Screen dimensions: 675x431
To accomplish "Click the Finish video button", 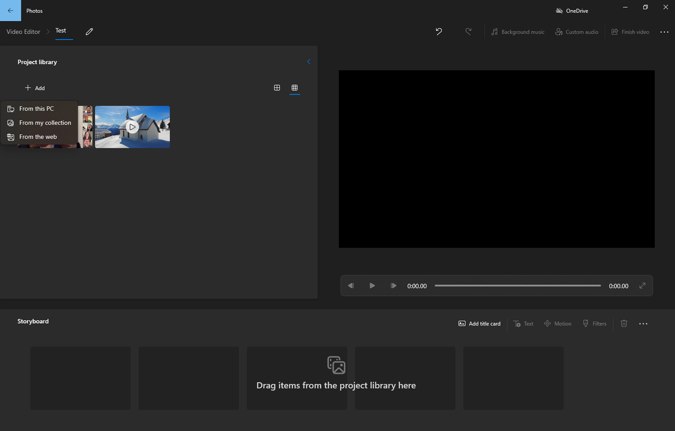I will (630, 32).
